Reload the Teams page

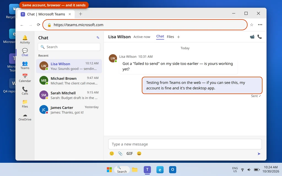[39, 25]
